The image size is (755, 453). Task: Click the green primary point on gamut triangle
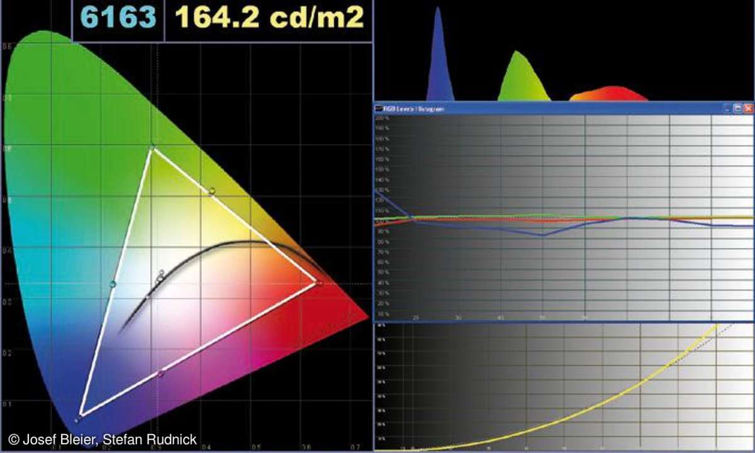click(152, 147)
